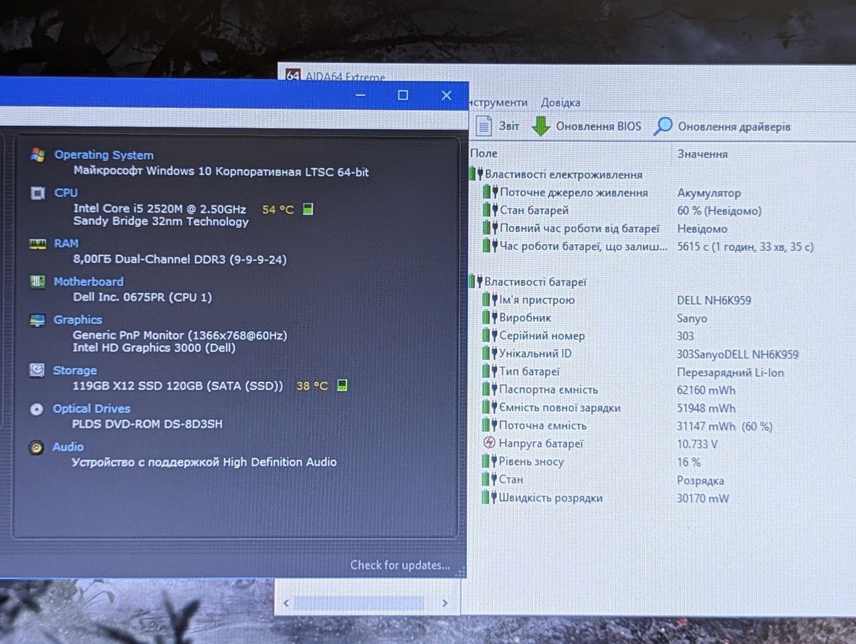Click the CPU temperature status indicator icon
Screen dimensions: 856x644
coord(308,209)
